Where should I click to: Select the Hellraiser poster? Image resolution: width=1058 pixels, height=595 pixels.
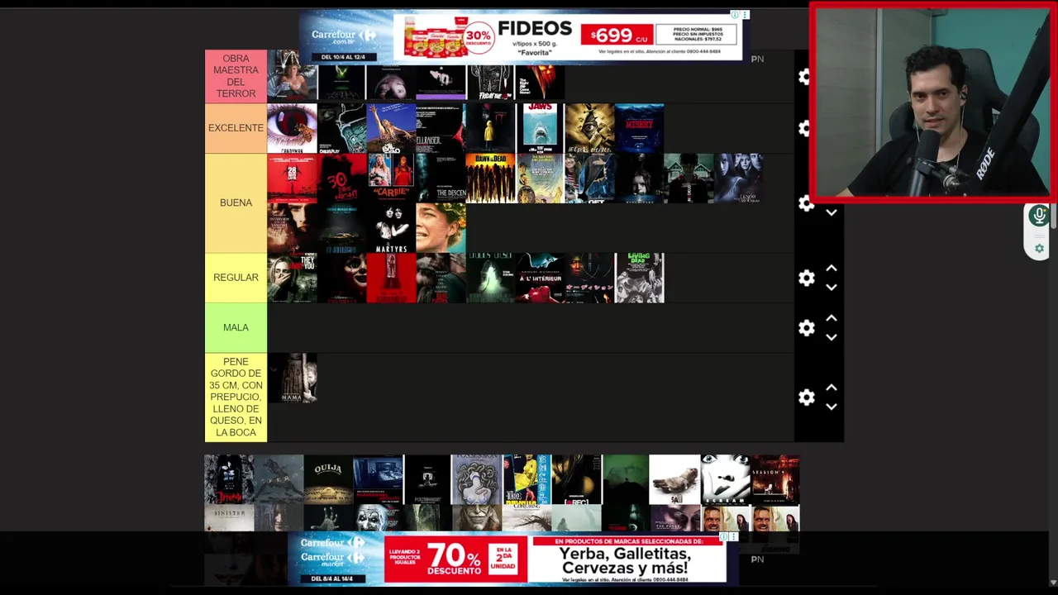pos(441,129)
